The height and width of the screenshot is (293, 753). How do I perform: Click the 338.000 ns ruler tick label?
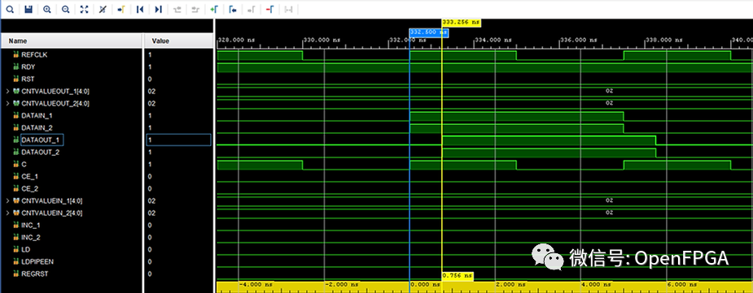point(664,40)
